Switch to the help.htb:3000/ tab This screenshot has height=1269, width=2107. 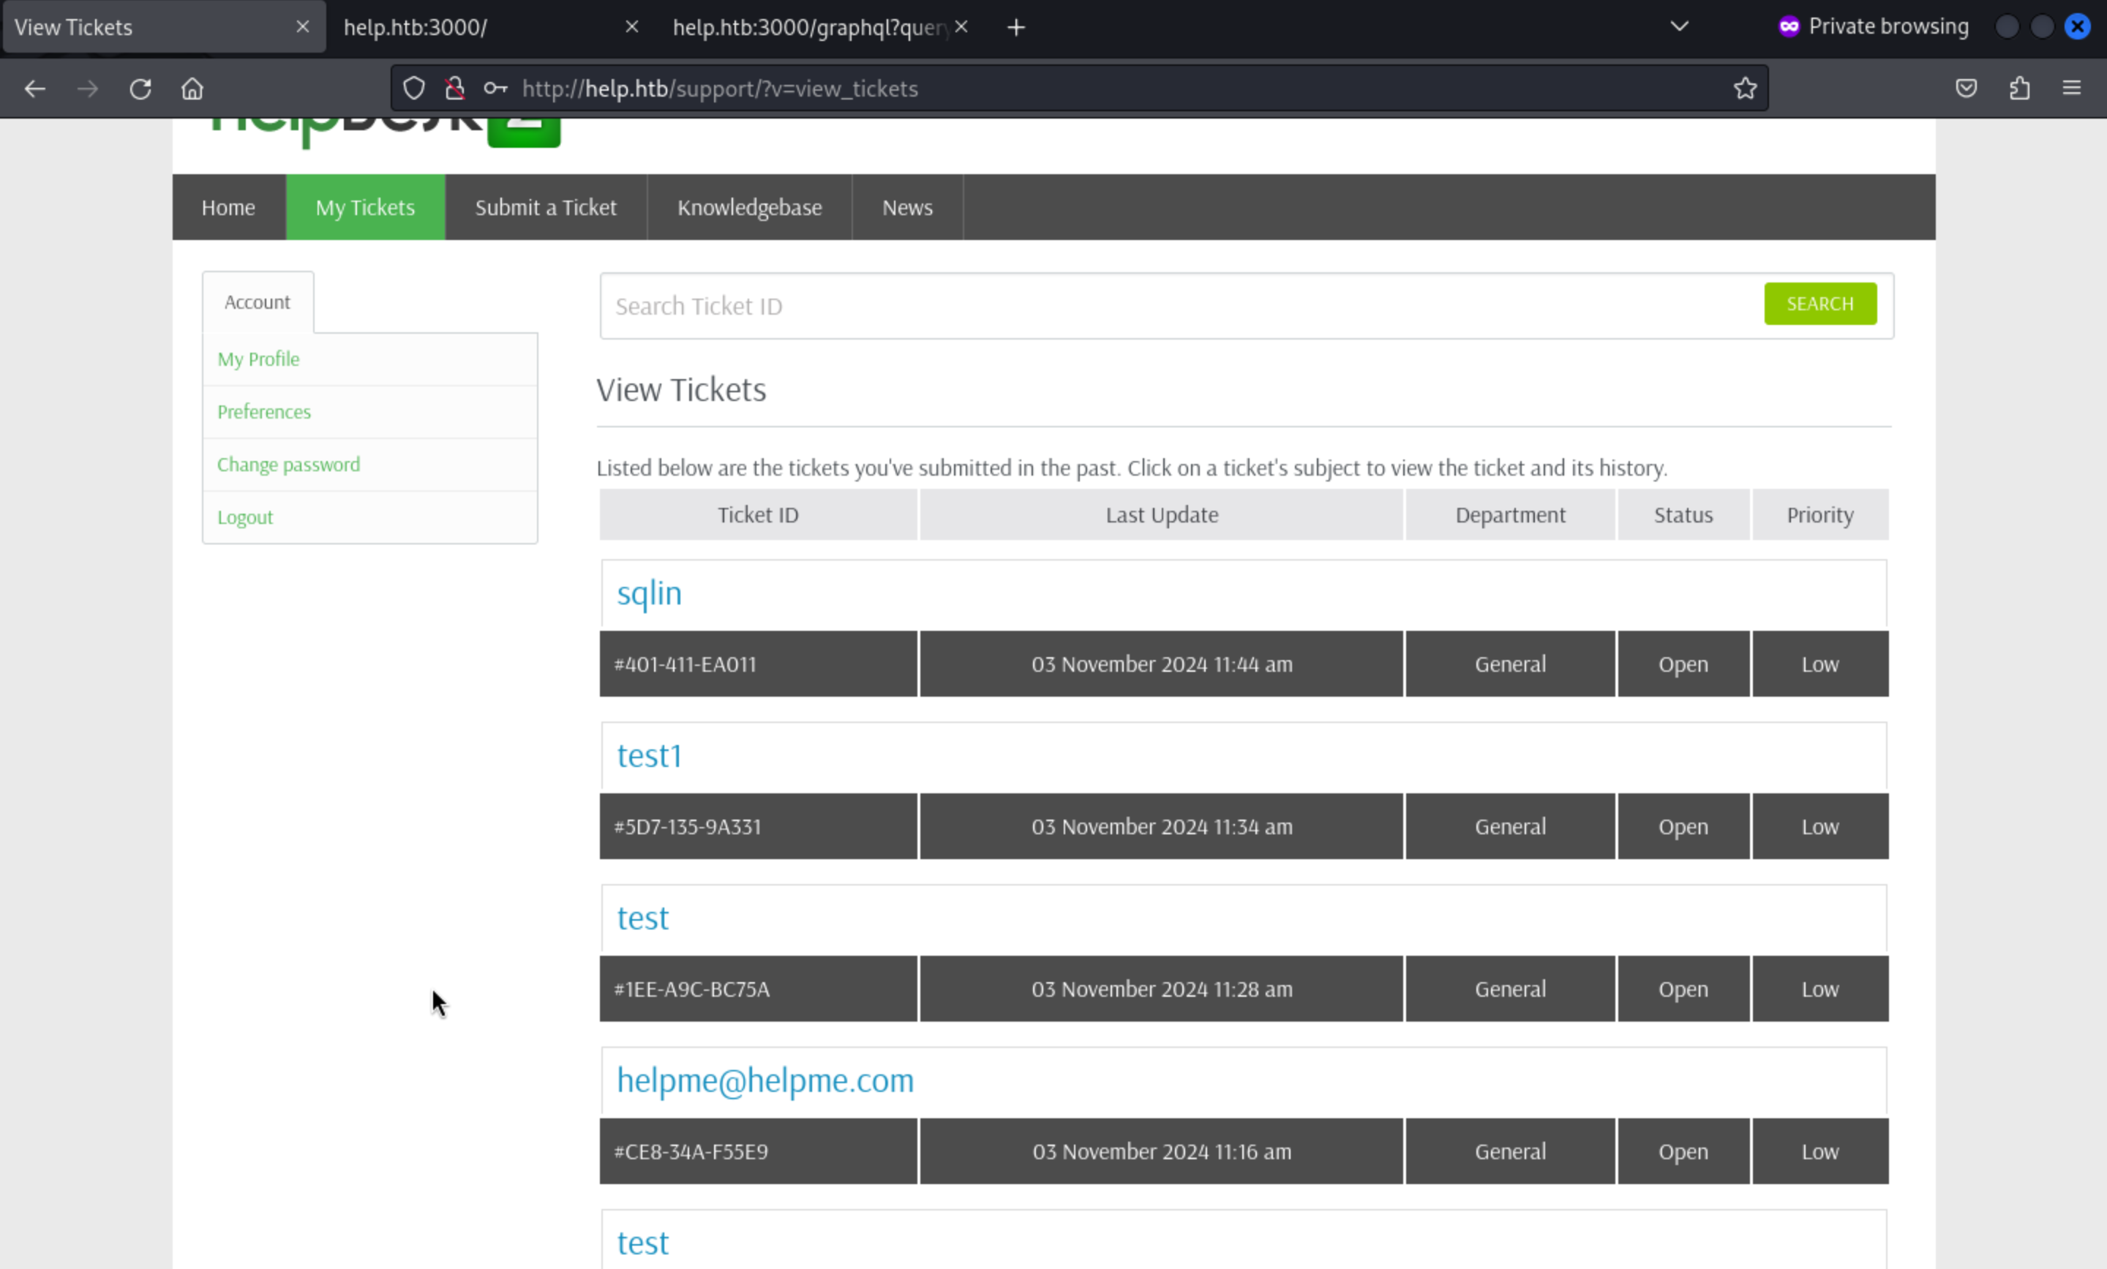pos(478,27)
